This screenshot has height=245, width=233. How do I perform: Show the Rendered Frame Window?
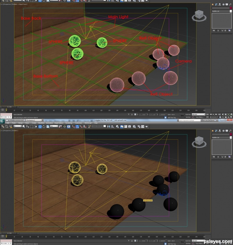point(143,126)
